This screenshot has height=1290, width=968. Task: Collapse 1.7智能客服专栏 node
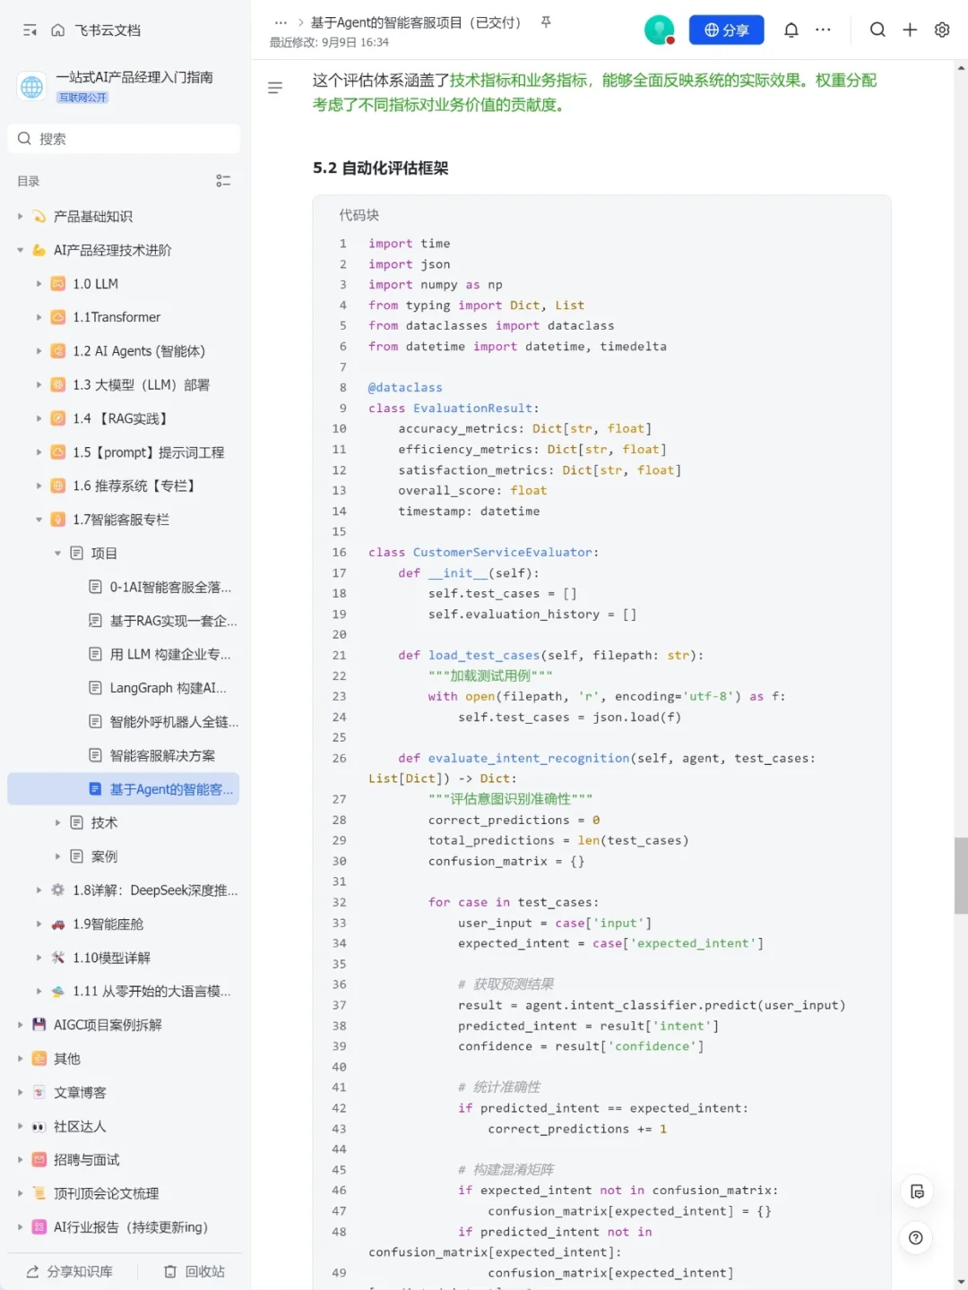(x=39, y=520)
